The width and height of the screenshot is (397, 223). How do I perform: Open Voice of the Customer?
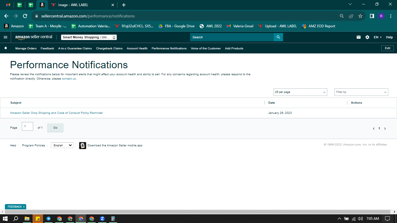[x=206, y=48]
